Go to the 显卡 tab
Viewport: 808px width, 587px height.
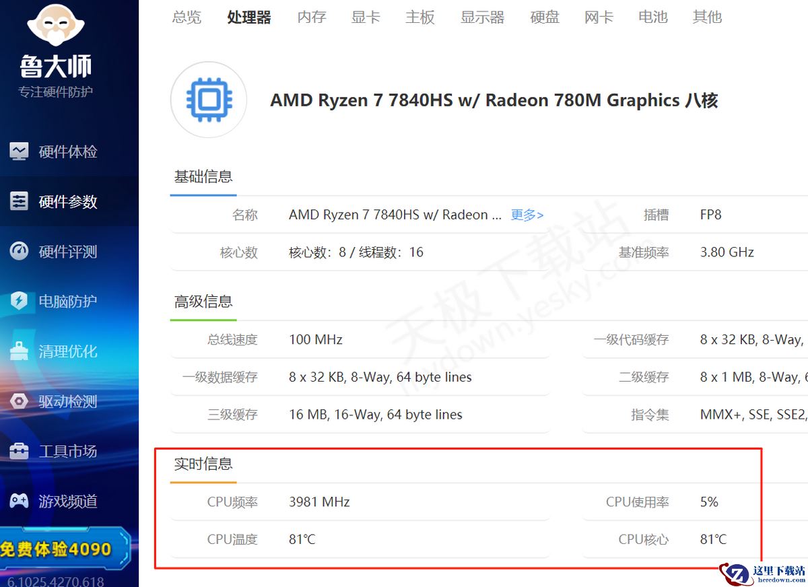(x=366, y=17)
